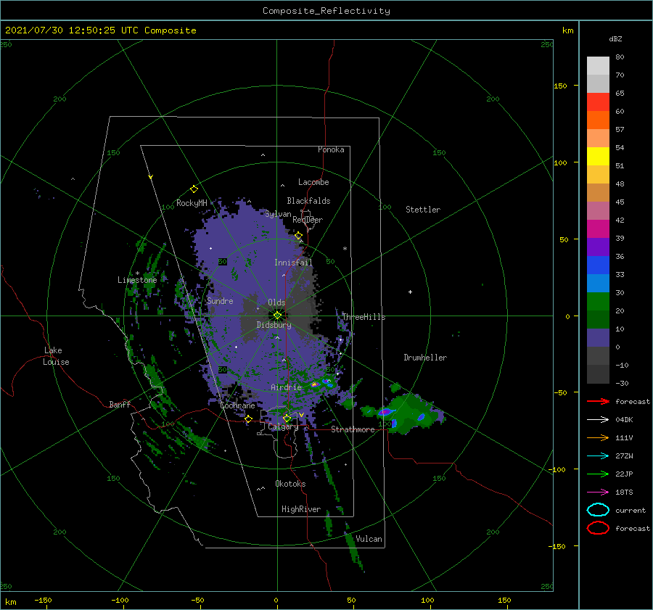Image resolution: width=653 pixels, height=610 pixels.
Task: Click the Banff label
Action: (x=120, y=404)
